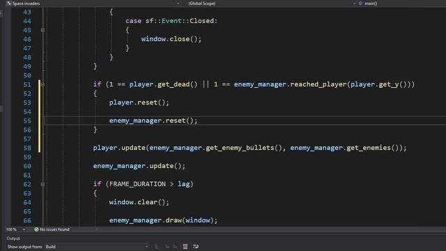Click the No issues found status text
446x251 pixels.
point(54,229)
